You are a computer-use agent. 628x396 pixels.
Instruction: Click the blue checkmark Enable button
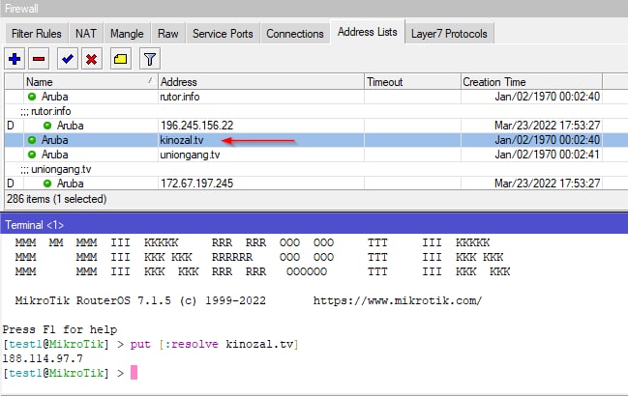click(68, 59)
